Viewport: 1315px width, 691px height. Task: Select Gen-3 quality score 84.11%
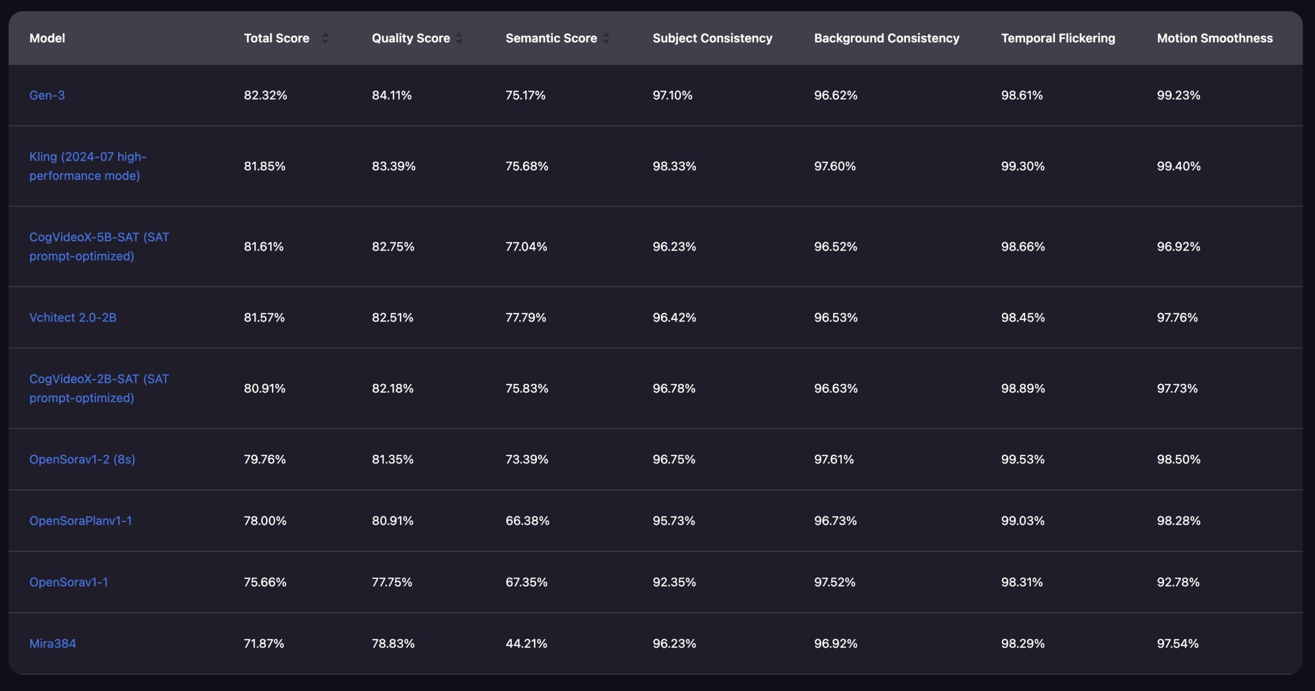[x=392, y=95]
